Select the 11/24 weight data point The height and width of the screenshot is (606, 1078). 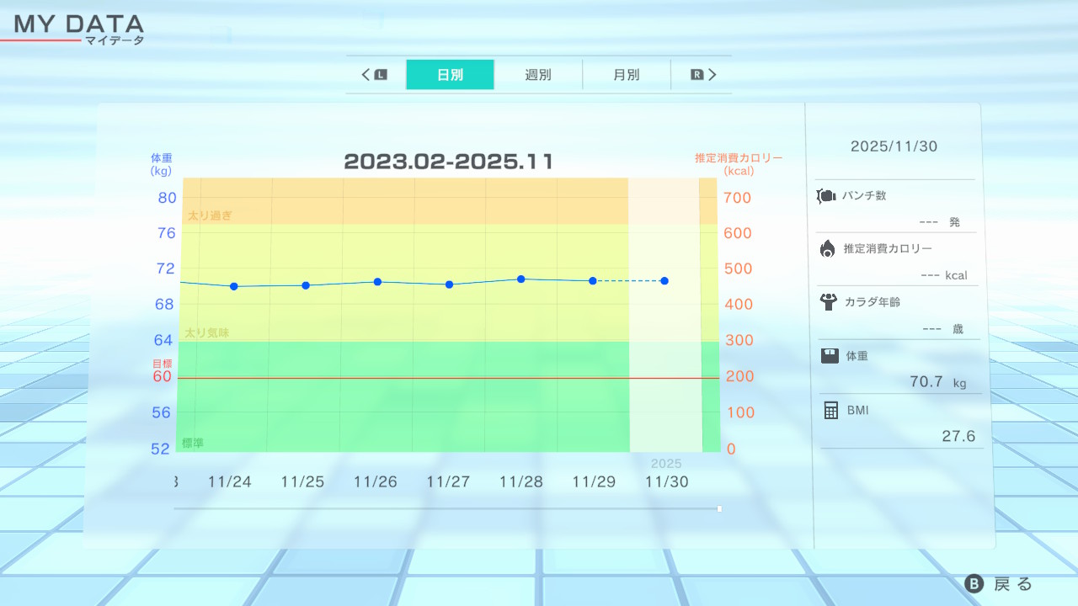233,286
